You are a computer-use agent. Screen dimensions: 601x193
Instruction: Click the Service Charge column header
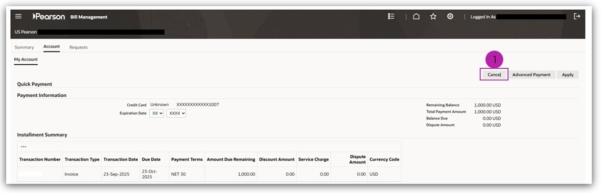[314, 159]
